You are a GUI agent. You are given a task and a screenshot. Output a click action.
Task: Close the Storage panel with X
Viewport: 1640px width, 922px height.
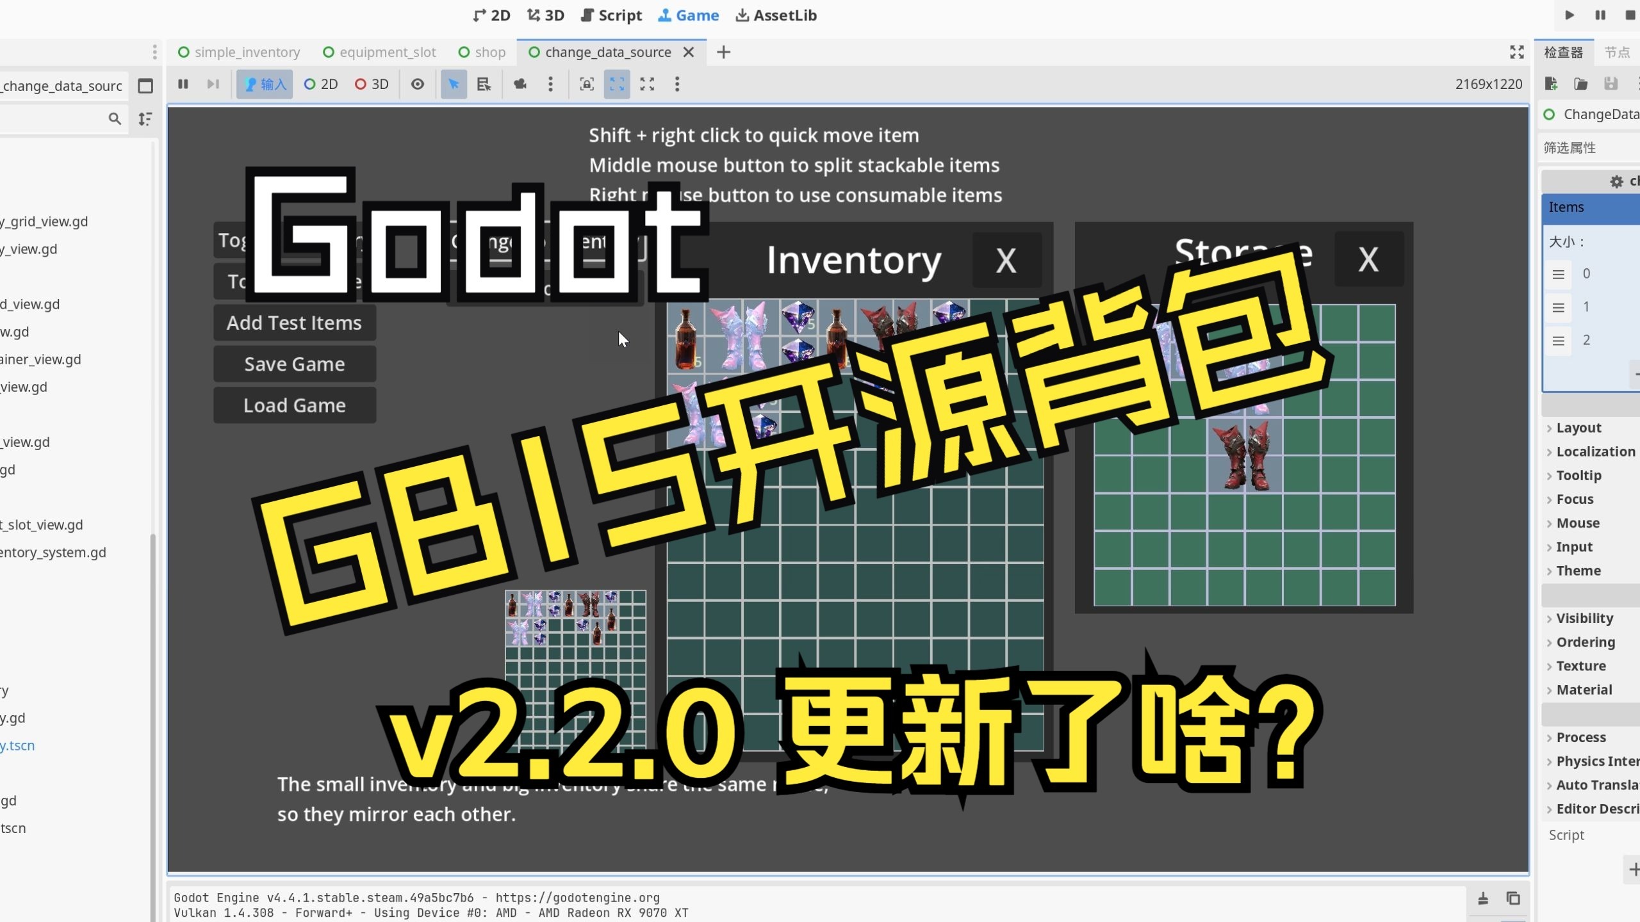(x=1368, y=259)
